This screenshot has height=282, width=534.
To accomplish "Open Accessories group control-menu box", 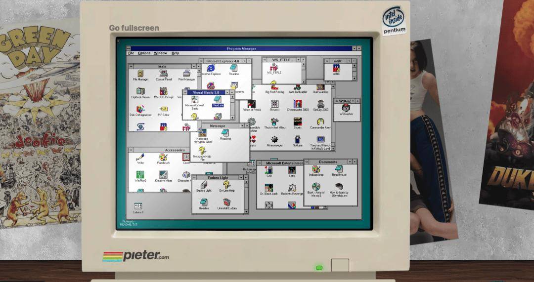I will 131,150.
